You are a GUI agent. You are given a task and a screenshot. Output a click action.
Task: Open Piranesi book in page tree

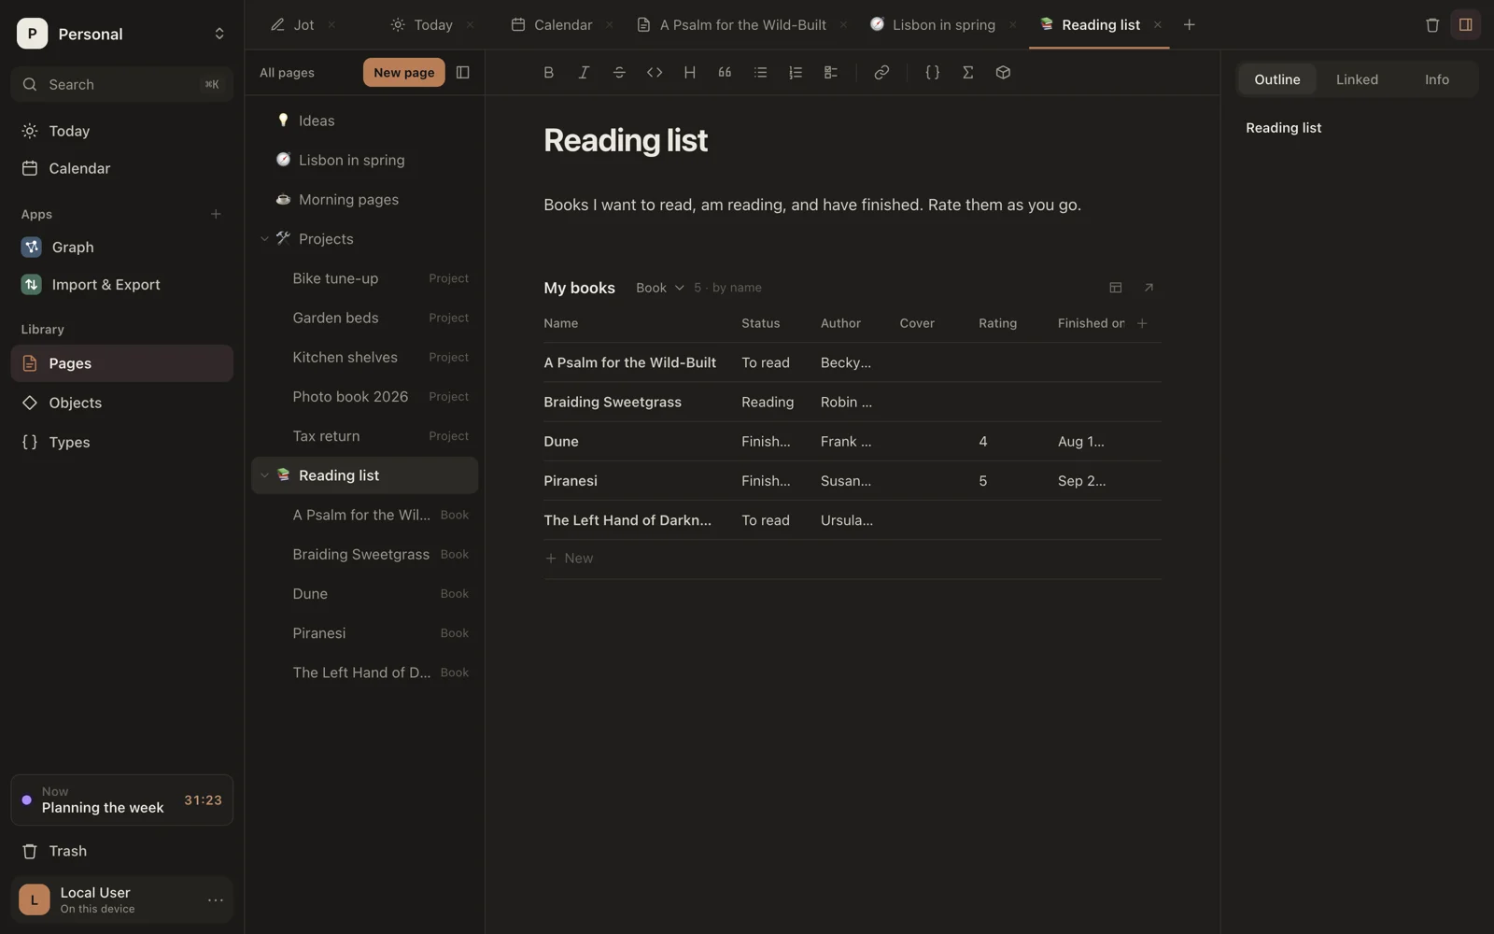tap(364, 633)
